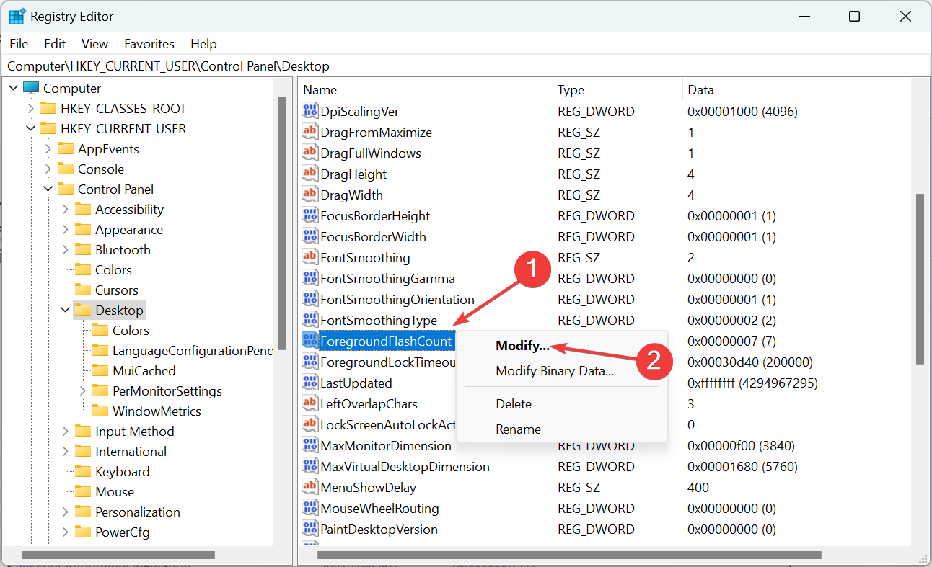Image resolution: width=932 pixels, height=567 pixels.
Task: Click the DpiScalingVer DWORD value icon
Action: pyautogui.click(x=309, y=112)
